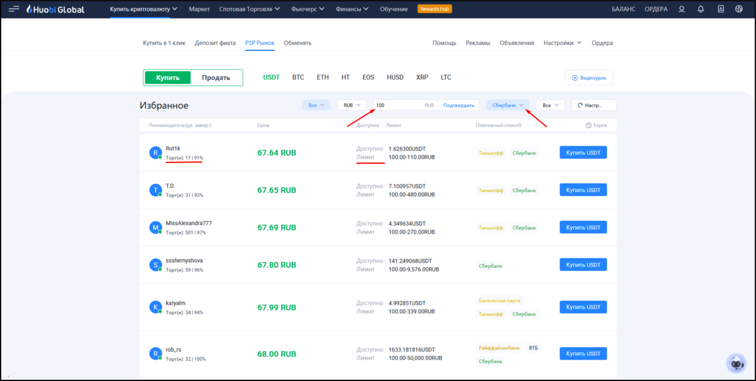Image resolution: width=756 pixels, height=381 pixels.
Task: Open the language globe icon
Action: (x=739, y=9)
